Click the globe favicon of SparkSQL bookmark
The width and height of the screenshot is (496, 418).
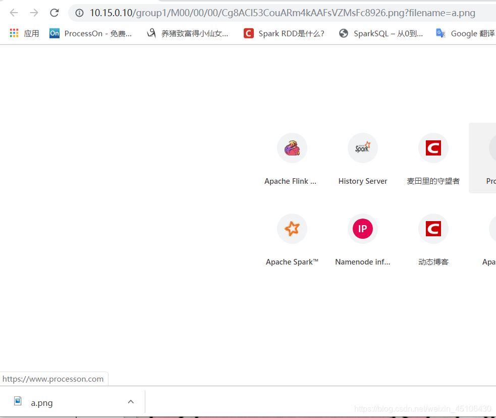[344, 33]
